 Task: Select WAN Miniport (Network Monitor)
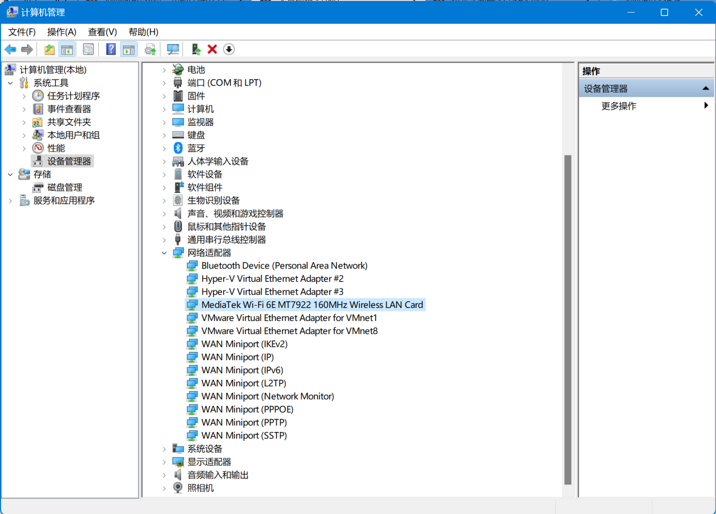[x=268, y=396]
